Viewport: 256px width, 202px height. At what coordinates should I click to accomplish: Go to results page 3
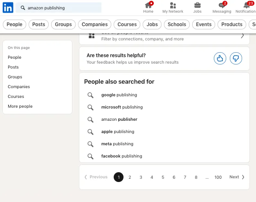[141, 177]
